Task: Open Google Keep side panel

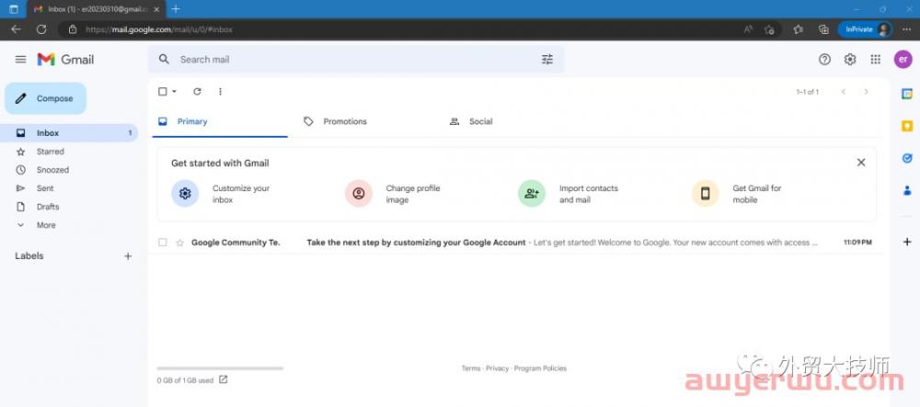Action: (907, 126)
